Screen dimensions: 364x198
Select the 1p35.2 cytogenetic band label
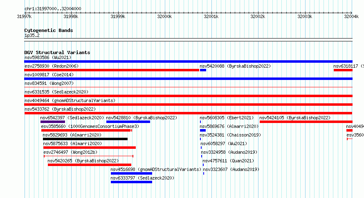click(x=32, y=35)
